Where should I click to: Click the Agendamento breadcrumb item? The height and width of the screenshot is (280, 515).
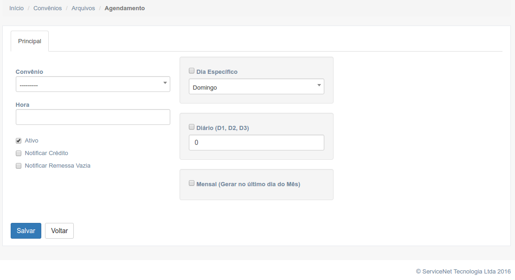[124, 8]
